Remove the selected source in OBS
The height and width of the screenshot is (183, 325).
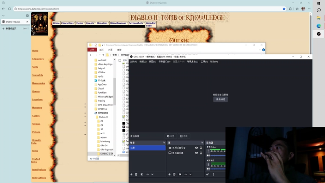[174, 174]
